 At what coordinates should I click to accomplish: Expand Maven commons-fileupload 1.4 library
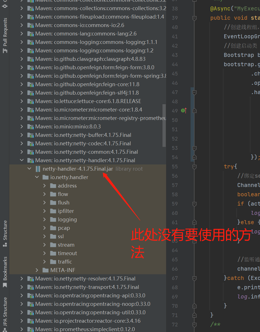pyautogui.click(x=22, y=17)
